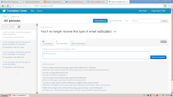Screen dimensions: 173x97
Task: Click the clock showing 20:38
Action: tap(168, 95)
